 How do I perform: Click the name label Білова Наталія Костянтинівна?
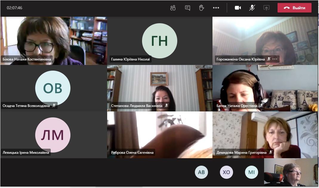[27, 59]
